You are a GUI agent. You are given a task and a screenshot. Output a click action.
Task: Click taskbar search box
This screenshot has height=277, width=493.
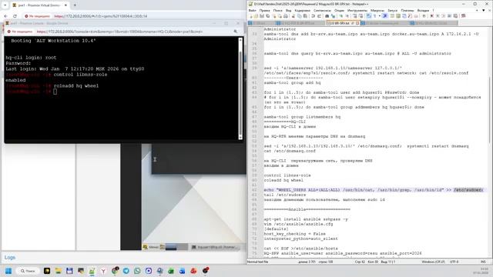click(28, 271)
